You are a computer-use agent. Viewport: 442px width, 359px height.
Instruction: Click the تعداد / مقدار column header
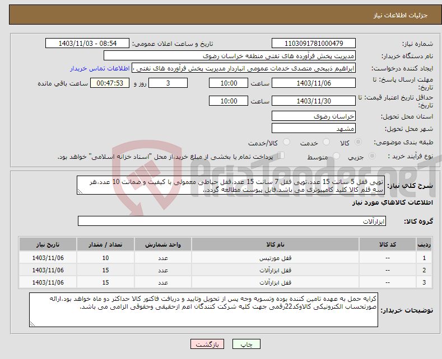point(105,244)
